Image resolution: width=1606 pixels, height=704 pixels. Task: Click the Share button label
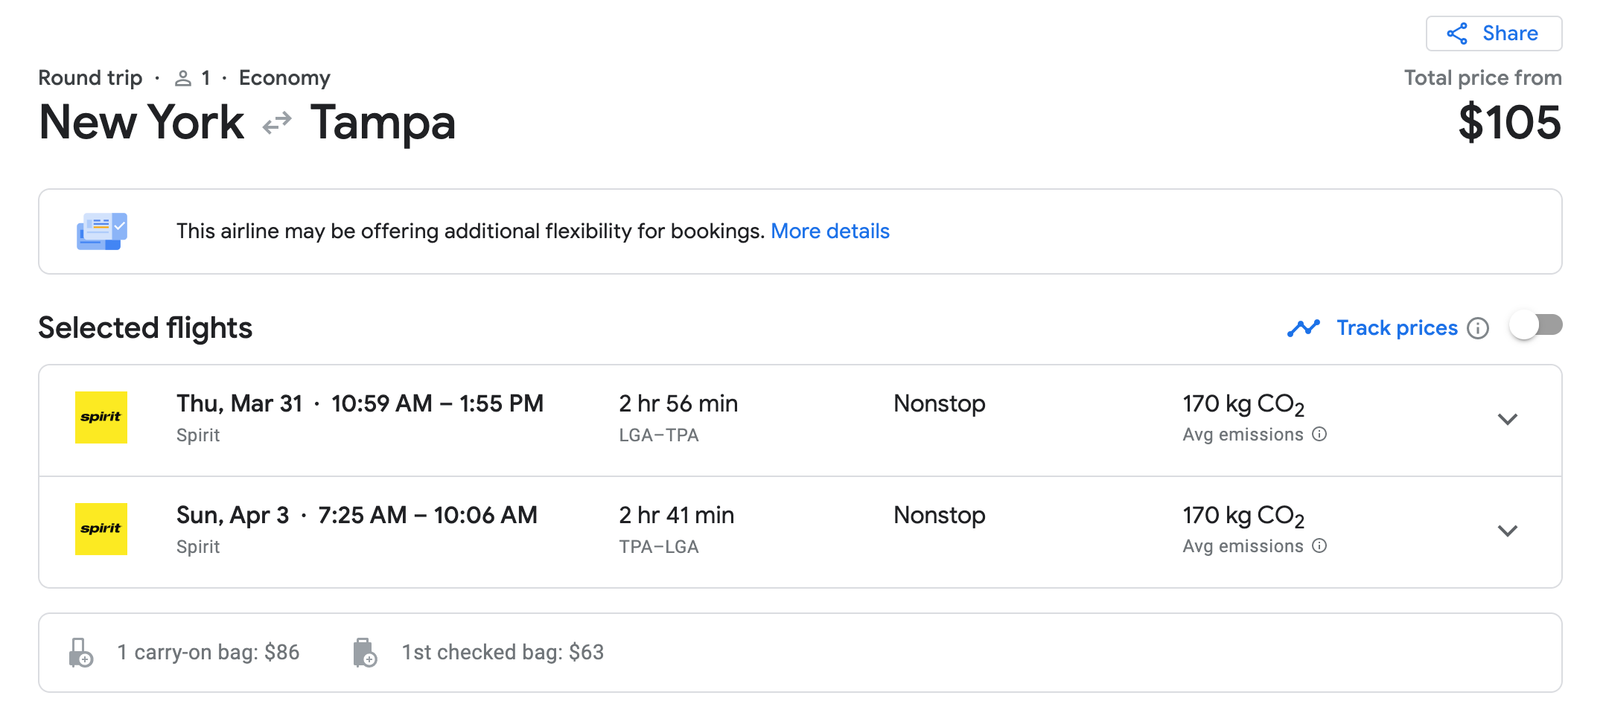pos(1510,33)
